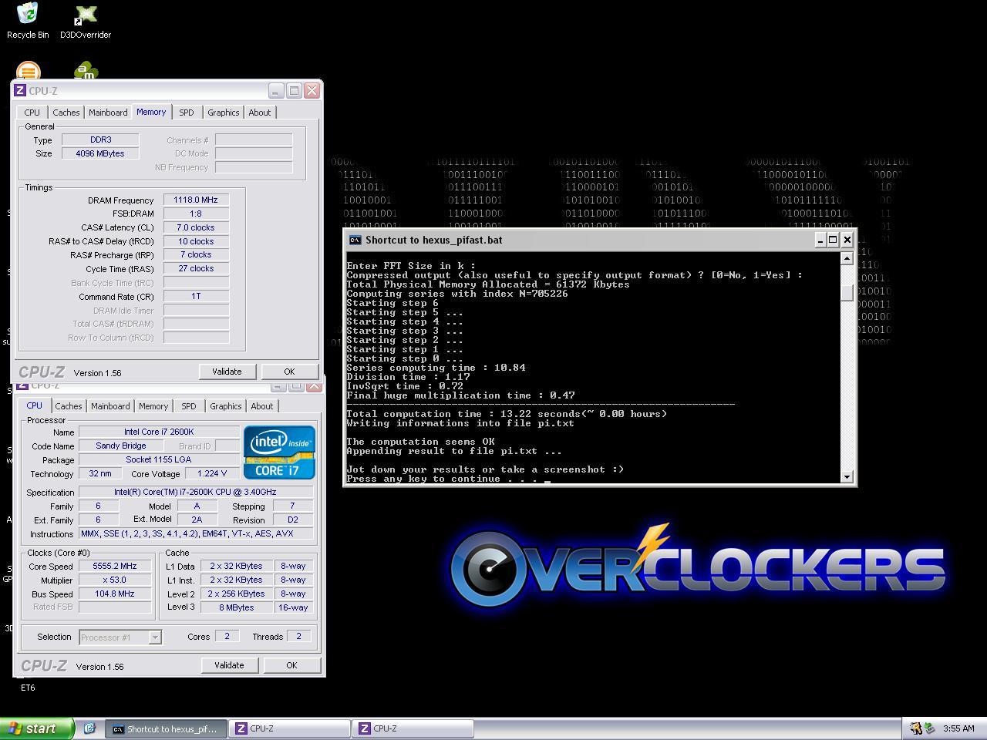This screenshot has height=740, width=987.
Task: Click Validate in the Memory CPU-Z window
Action: point(227,372)
